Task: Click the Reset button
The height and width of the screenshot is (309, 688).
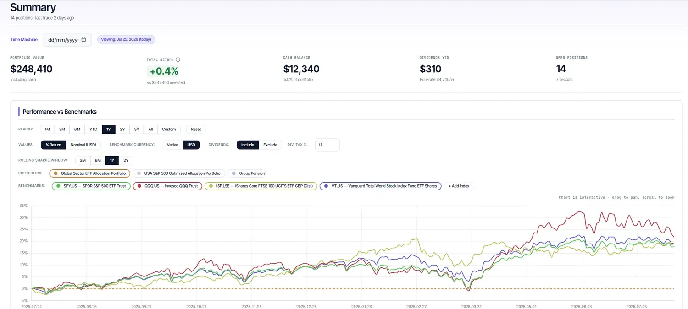Action: [x=196, y=129]
